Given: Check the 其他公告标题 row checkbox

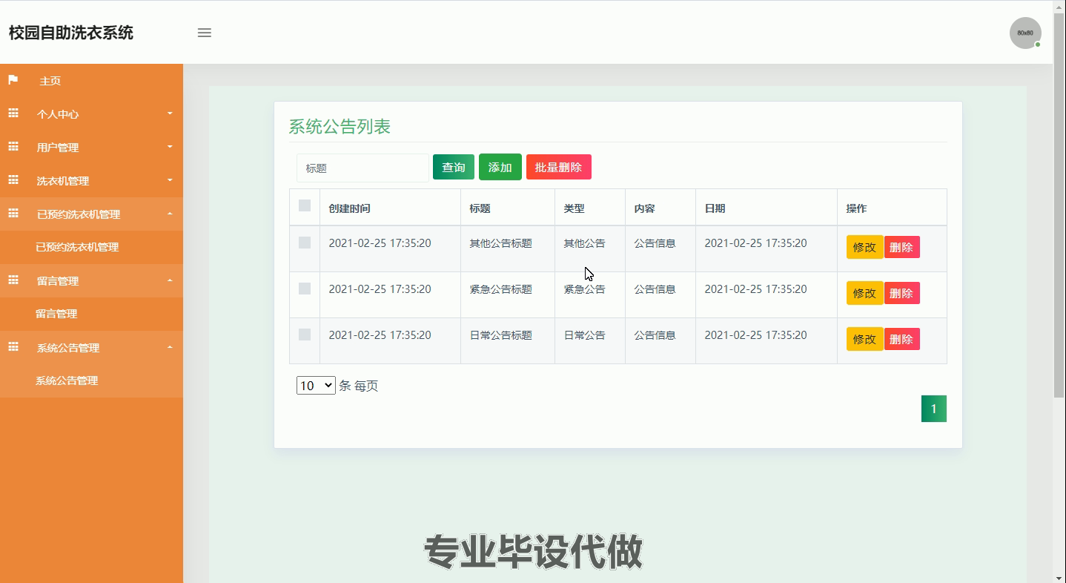Looking at the screenshot, I should [x=305, y=243].
